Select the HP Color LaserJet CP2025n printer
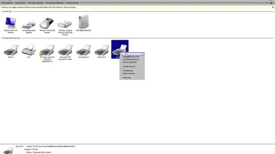 pyautogui.click(x=47, y=53)
